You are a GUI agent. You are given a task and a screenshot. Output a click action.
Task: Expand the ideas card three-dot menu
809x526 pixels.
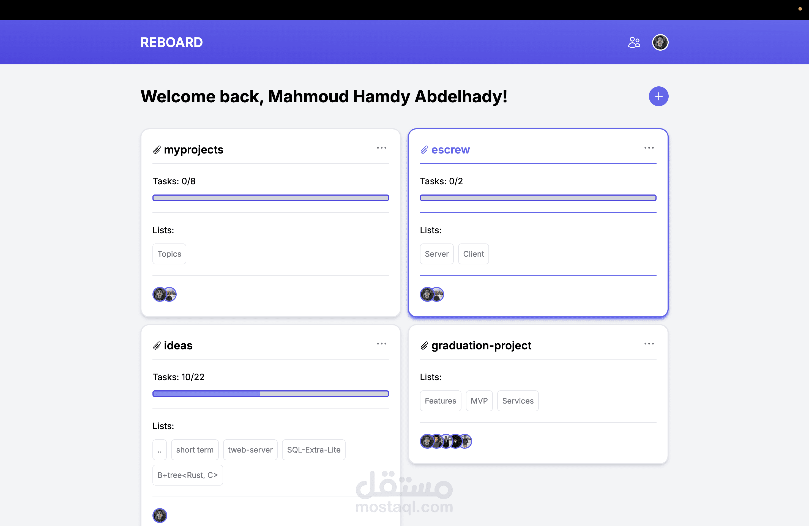pos(381,344)
